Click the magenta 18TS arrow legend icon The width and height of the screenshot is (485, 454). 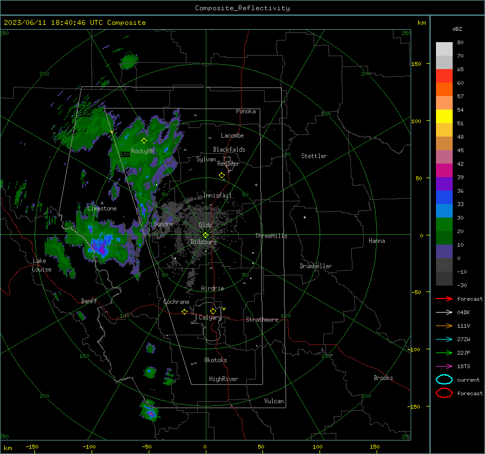tap(444, 367)
